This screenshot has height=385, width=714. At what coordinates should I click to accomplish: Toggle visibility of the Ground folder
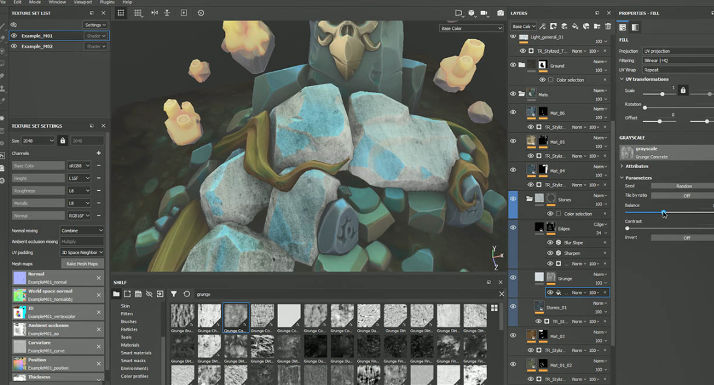point(513,64)
